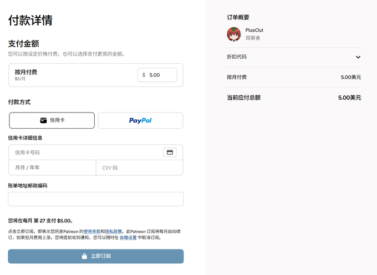The height and width of the screenshot is (275, 377).
Task: Click into the 信用卡号码 field
Action: [83, 152]
